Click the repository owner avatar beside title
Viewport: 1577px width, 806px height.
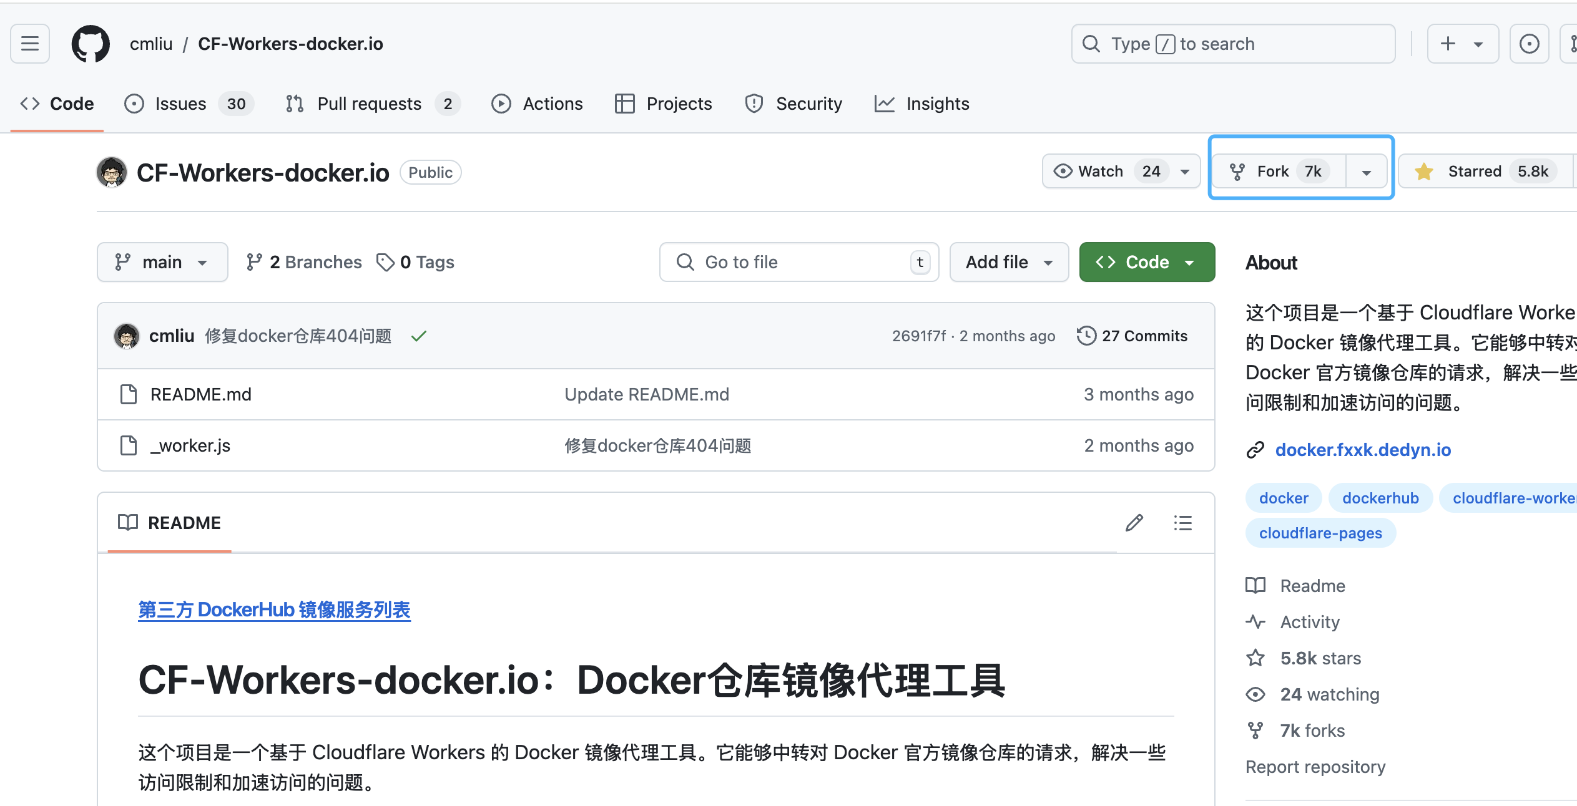click(112, 172)
